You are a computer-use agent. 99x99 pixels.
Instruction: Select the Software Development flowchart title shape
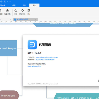pyautogui.click(x=63, y=25)
